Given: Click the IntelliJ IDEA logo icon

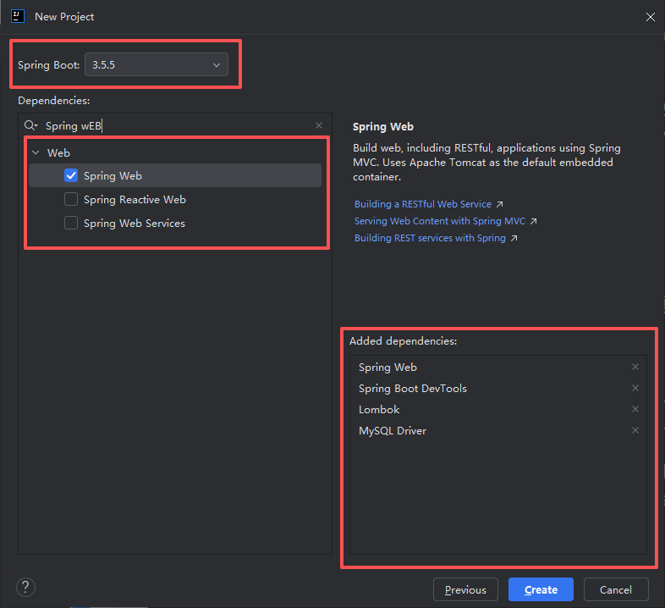Looking at the screenshot, I should point(18,17).
